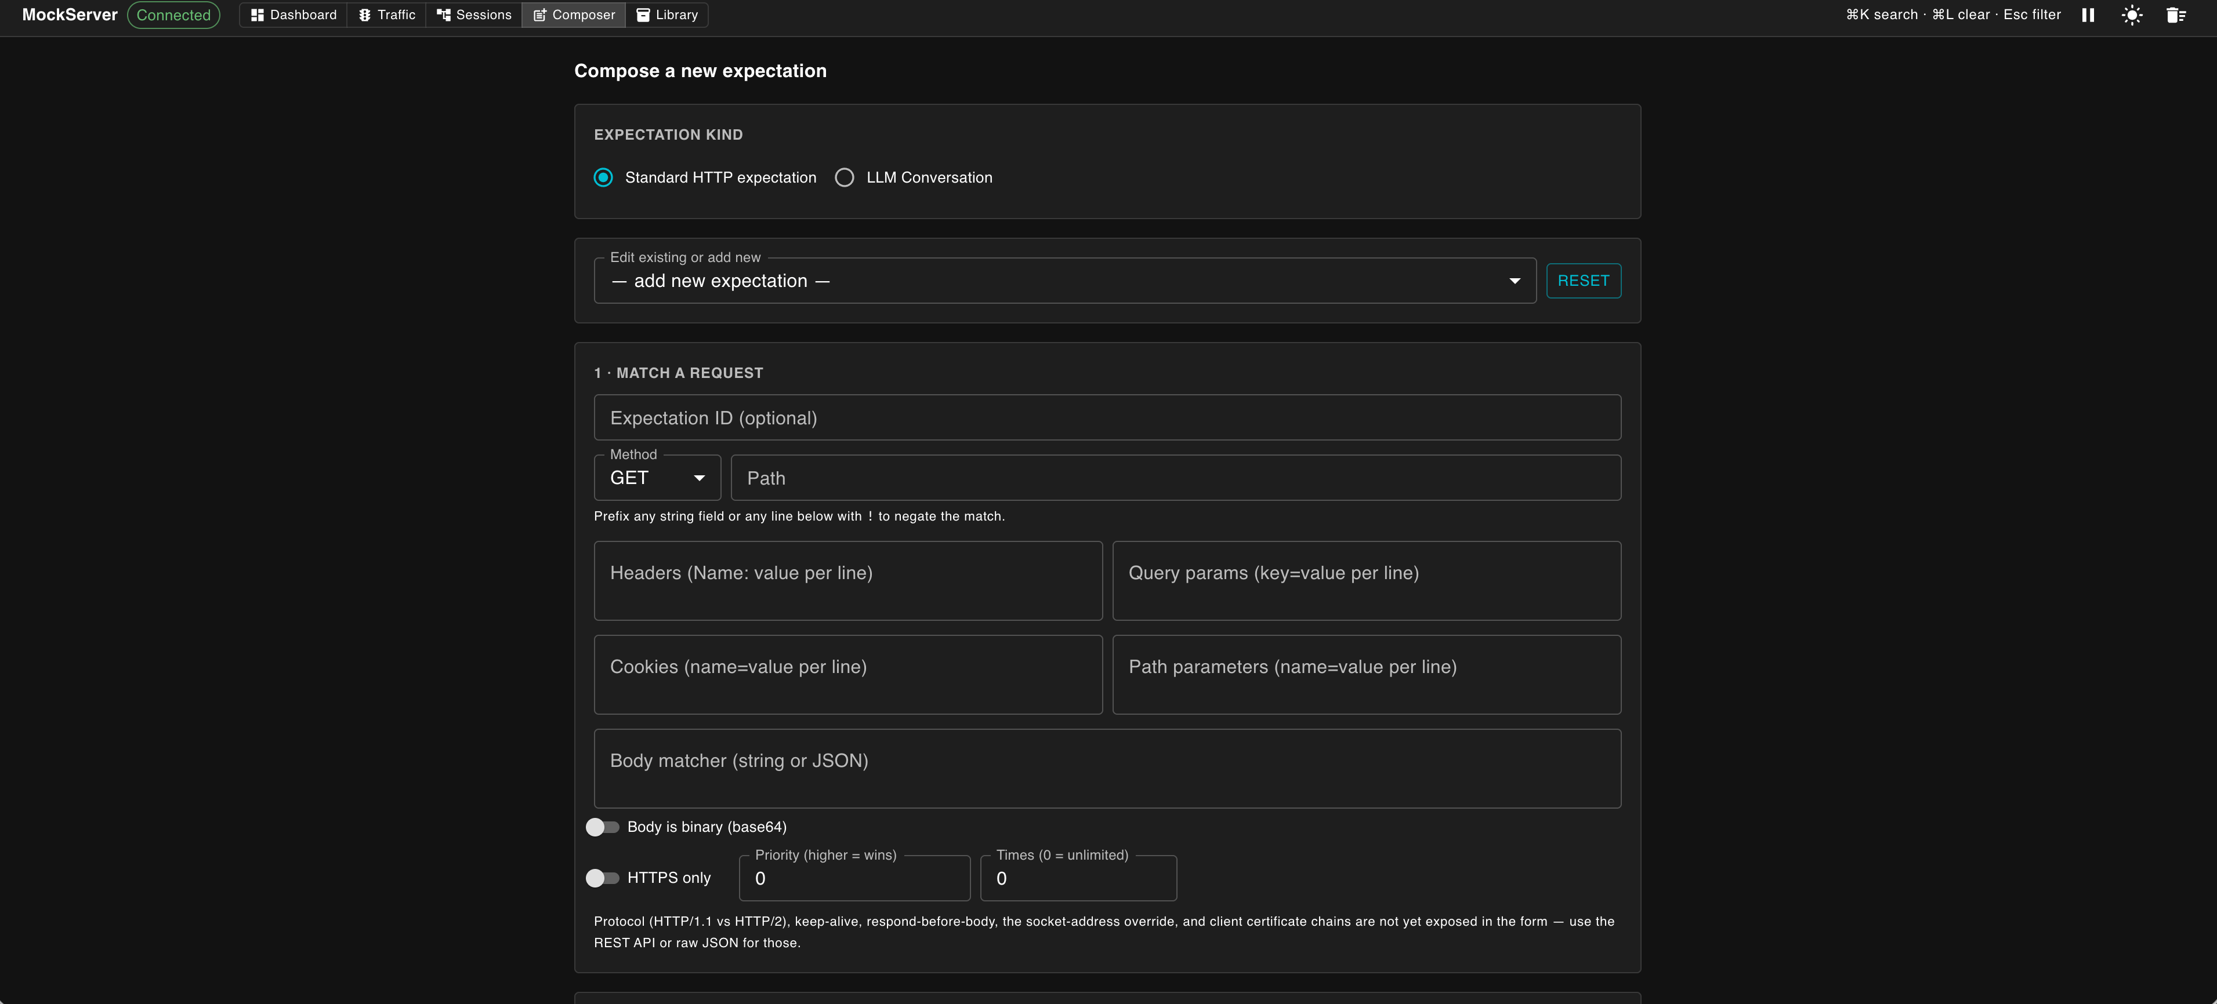Focus the Expectation ID (optional) field
The image size is (2217, 1004).
tap(1108, 417)
